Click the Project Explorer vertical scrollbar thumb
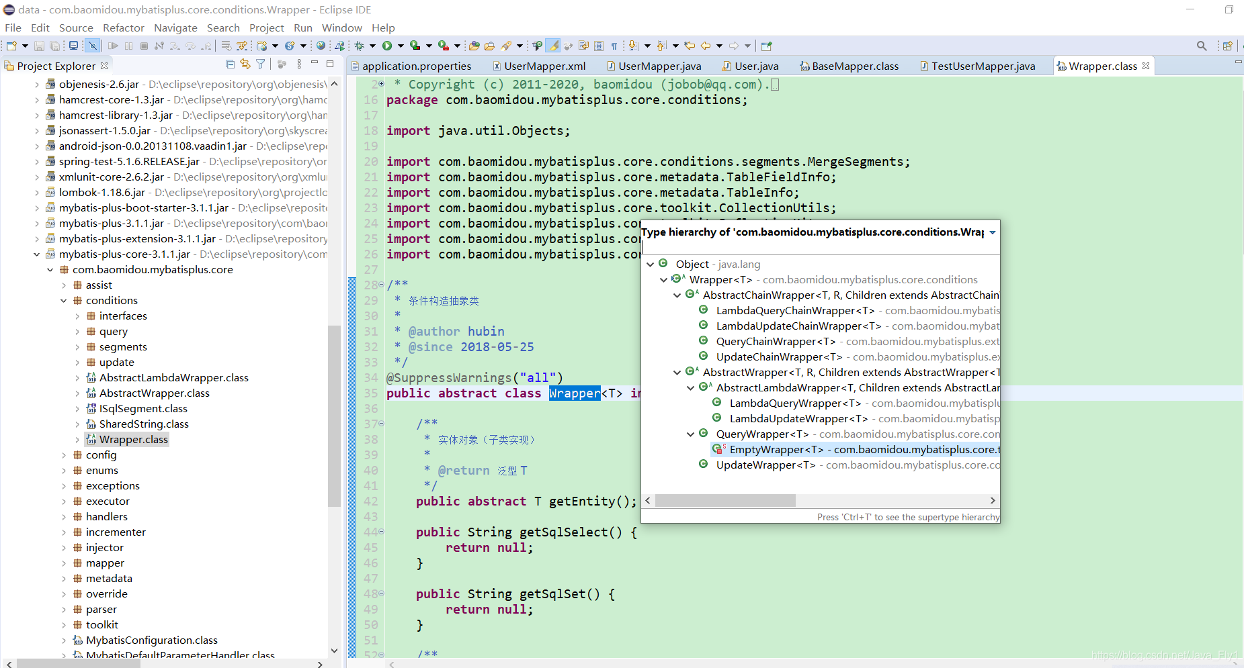The image size is (1244, 668). (334, 416)
